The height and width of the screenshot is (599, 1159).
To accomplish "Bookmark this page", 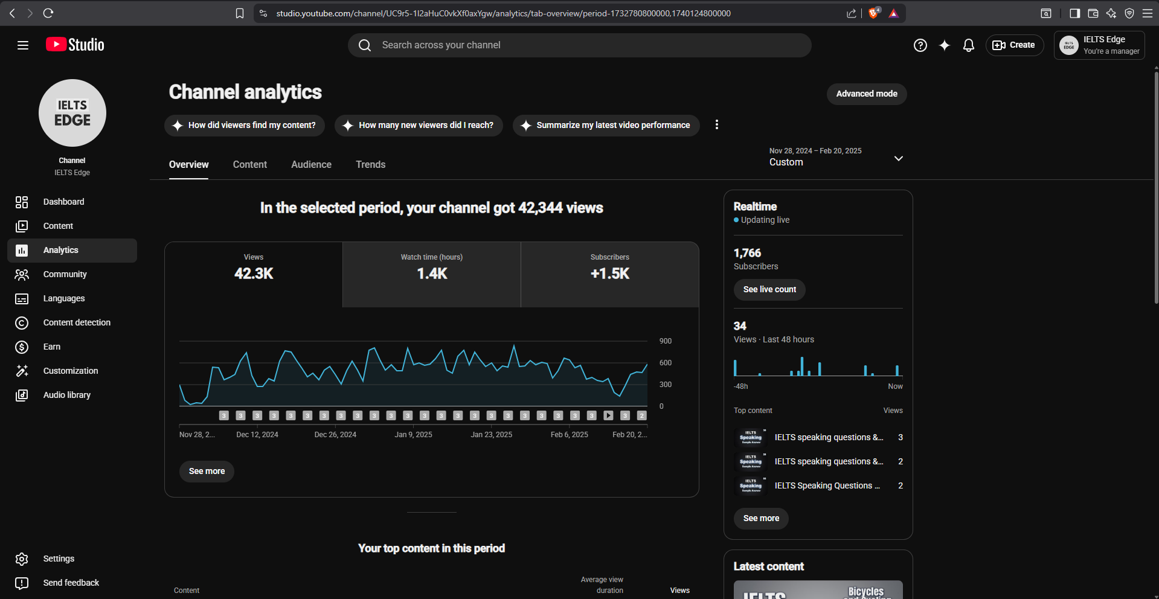I will tap(240, 13).
